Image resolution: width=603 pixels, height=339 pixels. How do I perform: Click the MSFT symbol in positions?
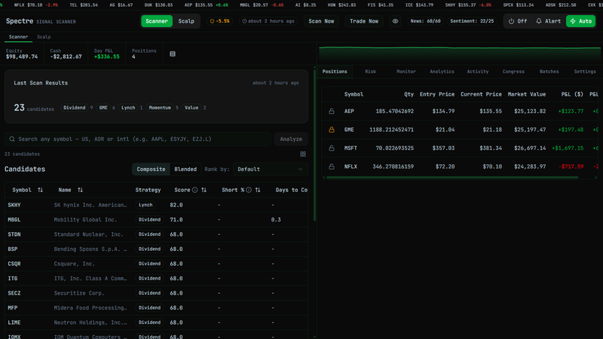(350, 148)
